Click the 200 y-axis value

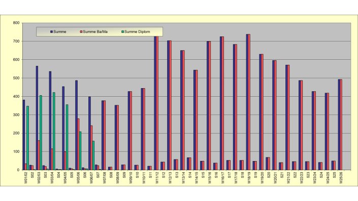pos(16,133)
